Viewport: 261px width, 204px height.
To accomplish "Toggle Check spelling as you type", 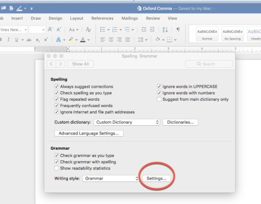I will click(x=56, y=93).
